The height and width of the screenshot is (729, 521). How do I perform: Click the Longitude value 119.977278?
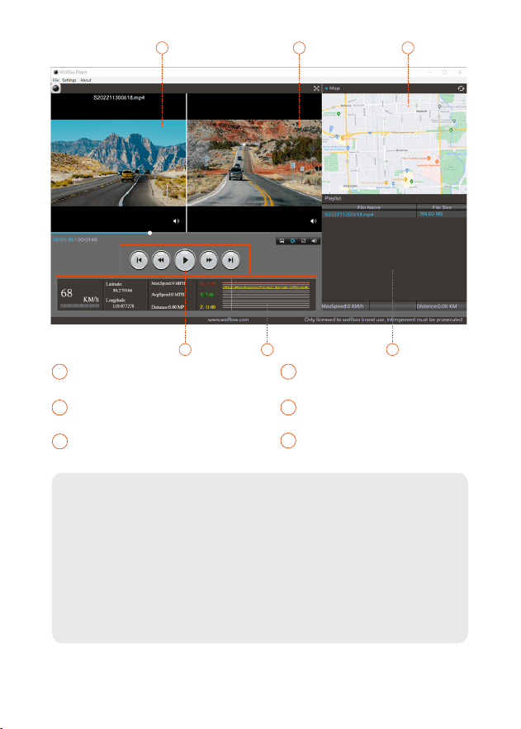click(x=123, y=306)
